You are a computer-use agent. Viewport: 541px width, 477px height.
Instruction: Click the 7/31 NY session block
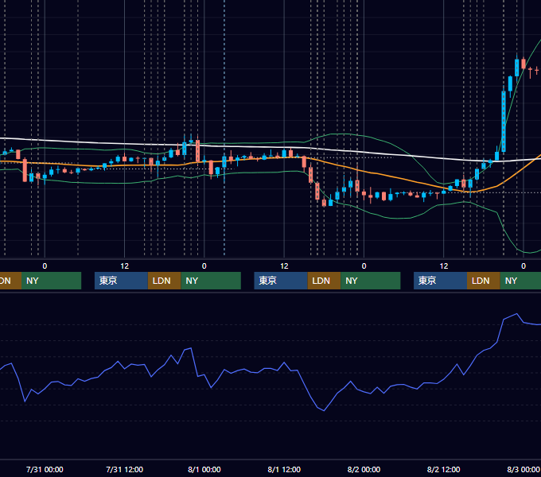click(211, 281)
